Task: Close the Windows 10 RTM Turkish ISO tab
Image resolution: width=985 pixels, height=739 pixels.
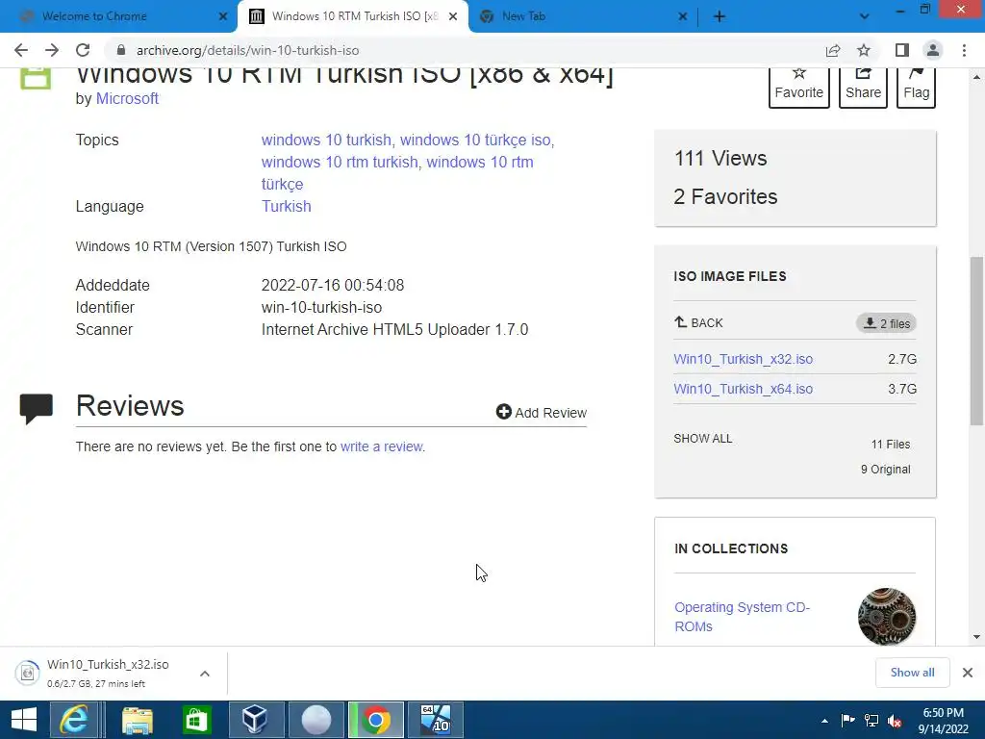Action: 453,17
